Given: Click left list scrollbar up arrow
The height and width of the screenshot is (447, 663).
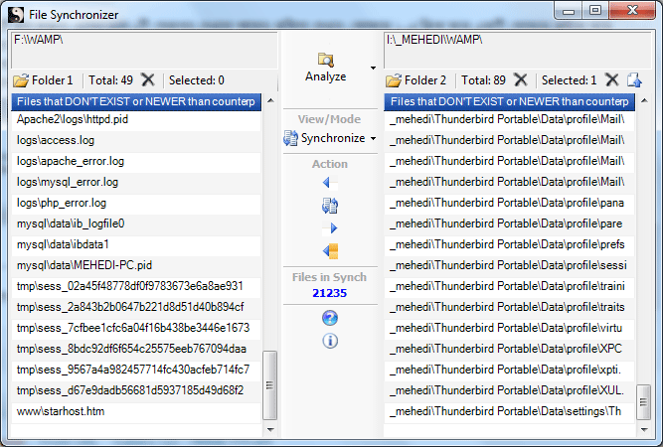Looking at the screenshot, I should coord(270,100).
